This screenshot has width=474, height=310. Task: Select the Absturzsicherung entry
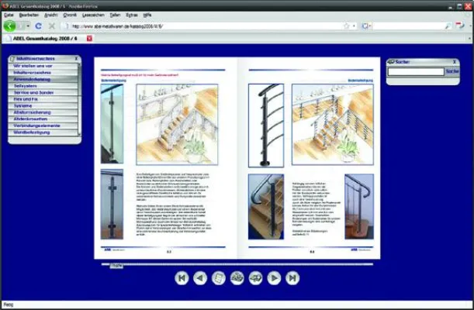coord(43,112)
